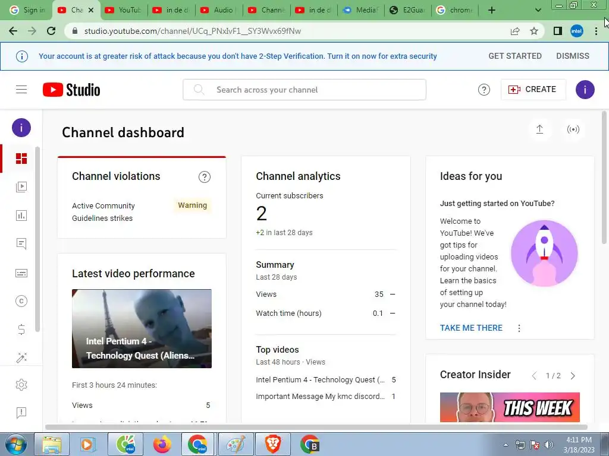The width and height of the screenshot is (609, 456).
Task: Open the Copyright icon in sidebar
Action: pos(21,301)
